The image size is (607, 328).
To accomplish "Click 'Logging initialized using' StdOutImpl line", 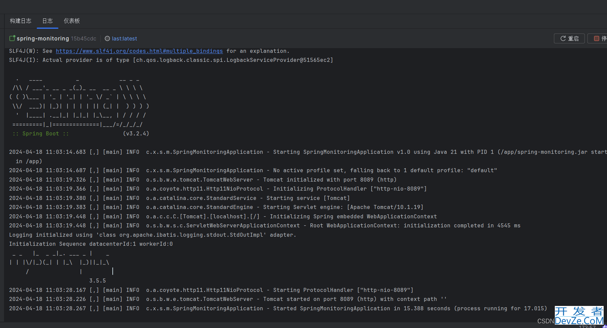I will [x=153, y=235].
